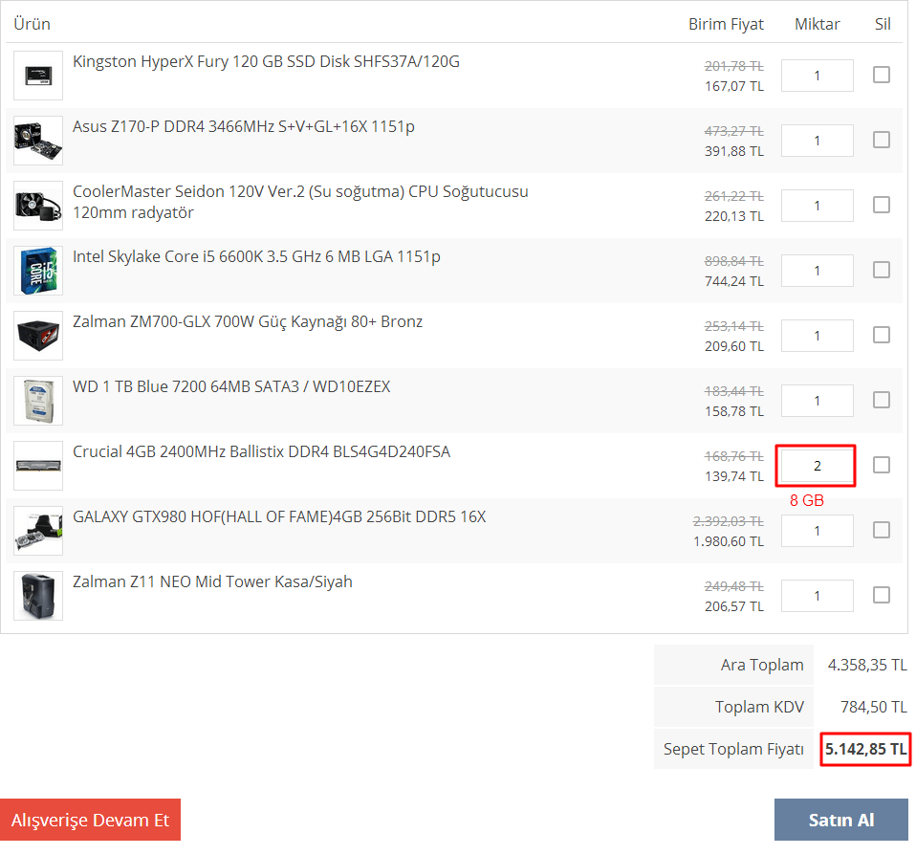Open Zalman Z11 NEO Mid Tower product link
The image size is (916, 855).
pos(212,582)
